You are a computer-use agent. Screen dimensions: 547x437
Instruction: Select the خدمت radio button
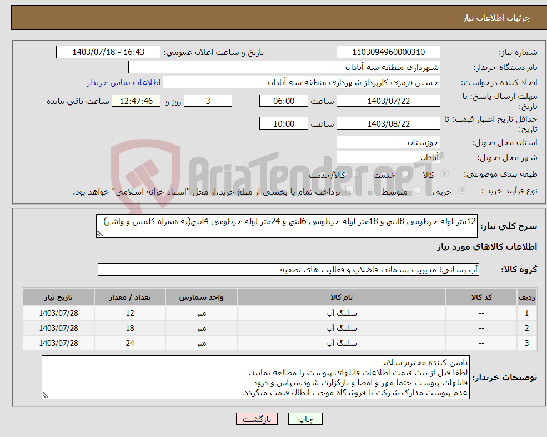[x=405, y=173]
